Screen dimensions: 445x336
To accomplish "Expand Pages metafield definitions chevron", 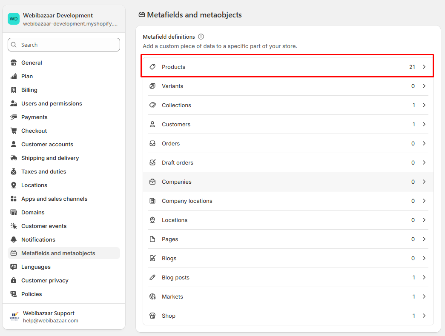I will (424, 239).
